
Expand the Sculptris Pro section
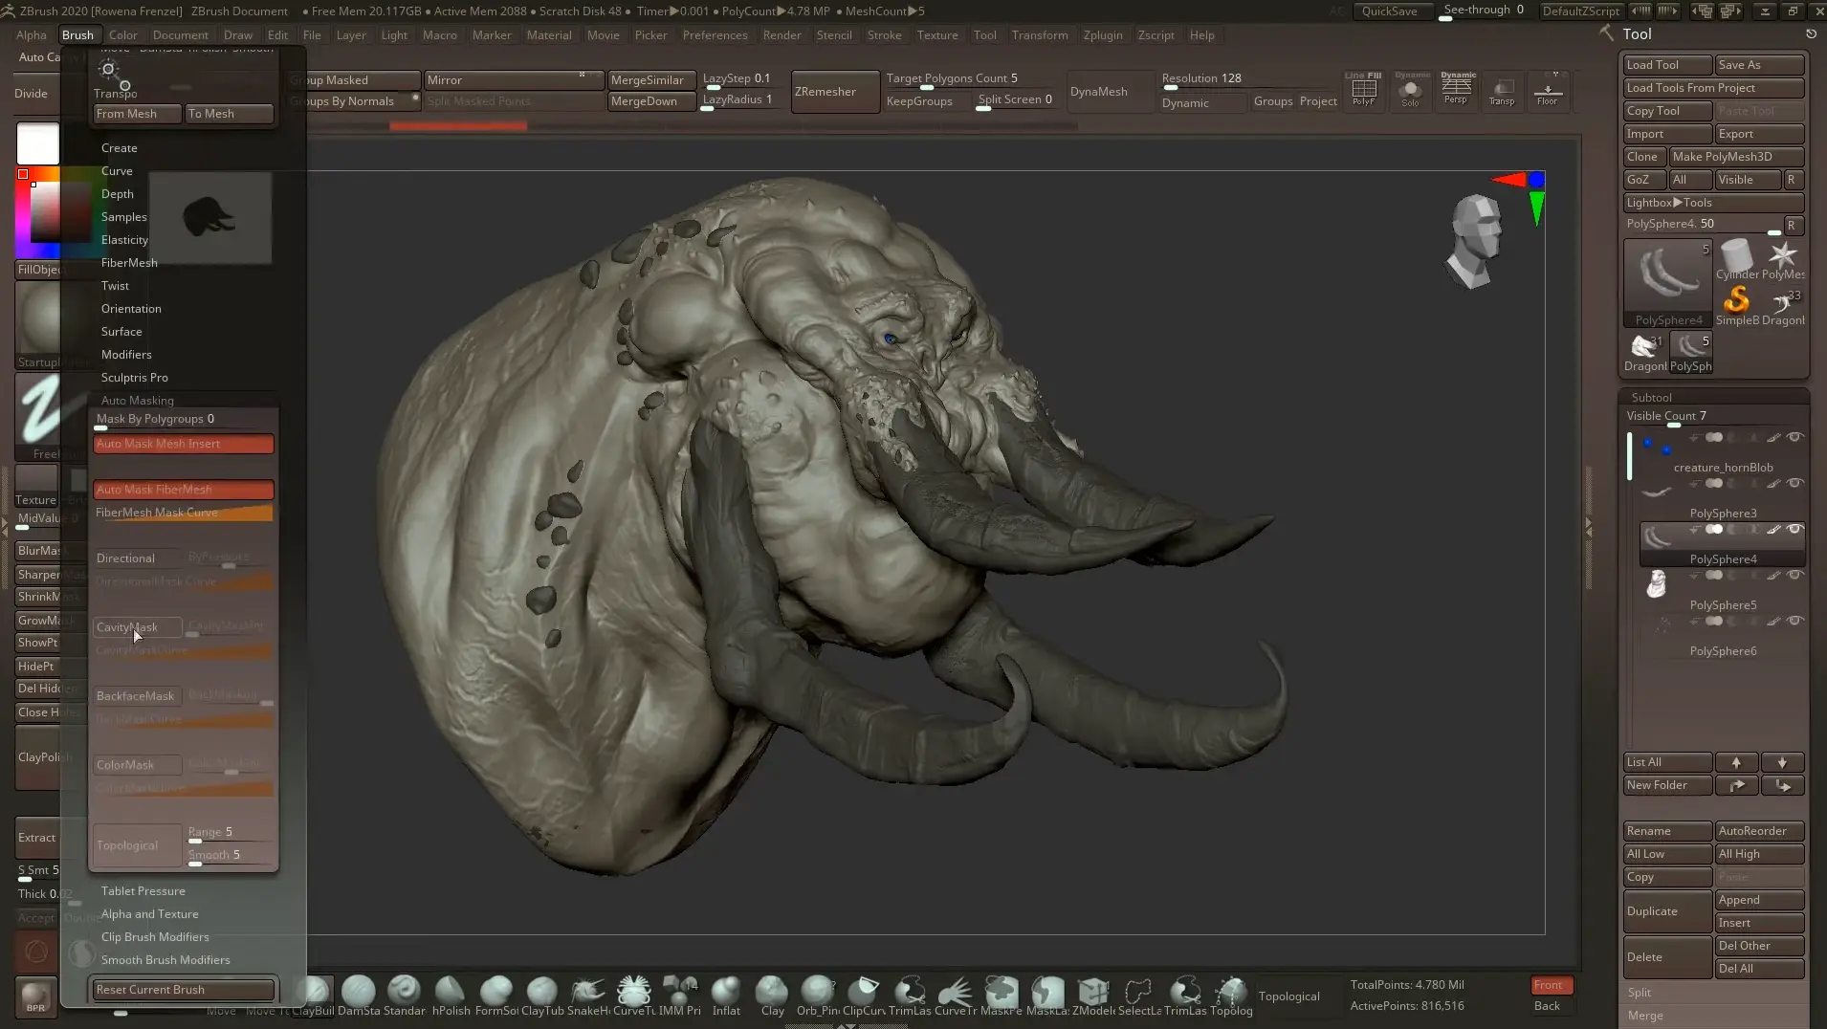[135, 378]
